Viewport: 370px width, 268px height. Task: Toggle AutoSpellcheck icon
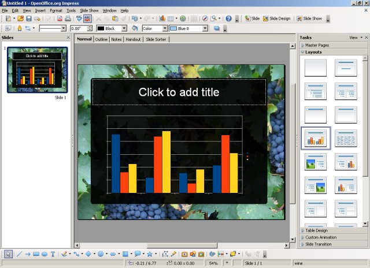(x=87, y=18)
